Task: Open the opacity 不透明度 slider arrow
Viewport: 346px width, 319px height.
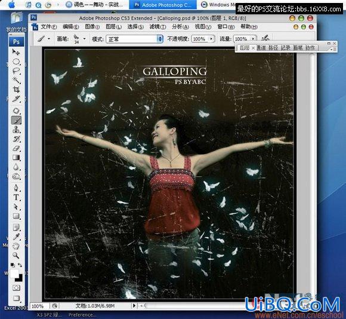Action: tap(211, 39)
